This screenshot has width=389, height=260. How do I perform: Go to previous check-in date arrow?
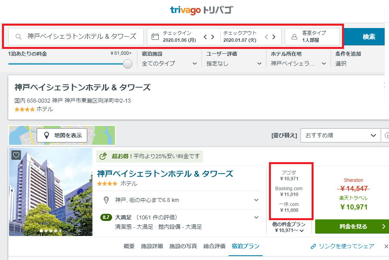205,37
